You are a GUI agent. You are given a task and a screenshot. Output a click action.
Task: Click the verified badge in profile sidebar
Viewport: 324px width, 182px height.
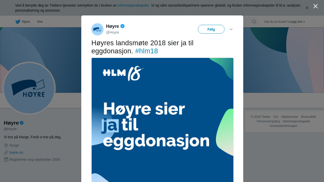[x=22, y=123]
